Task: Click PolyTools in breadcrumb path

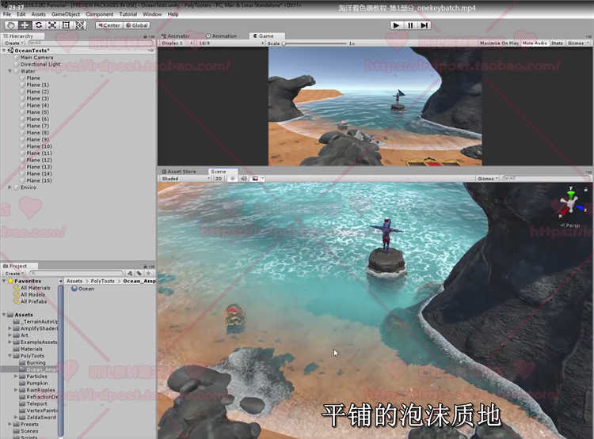Action: [x=102, y=281]
